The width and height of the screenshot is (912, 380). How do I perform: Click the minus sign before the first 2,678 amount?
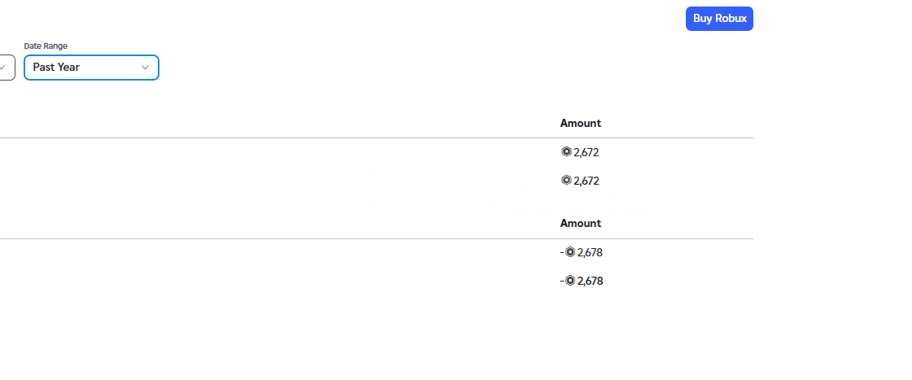coord(562,252)
